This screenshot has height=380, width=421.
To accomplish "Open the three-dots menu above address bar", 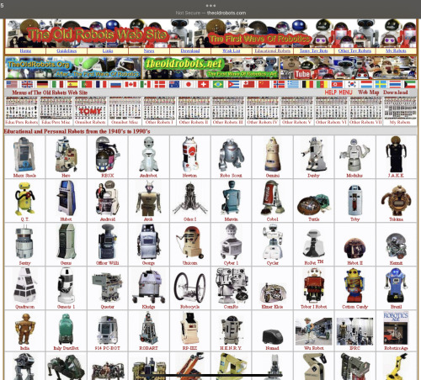I will coord(210,5).
